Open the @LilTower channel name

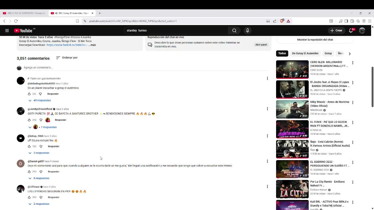point(34,187)
